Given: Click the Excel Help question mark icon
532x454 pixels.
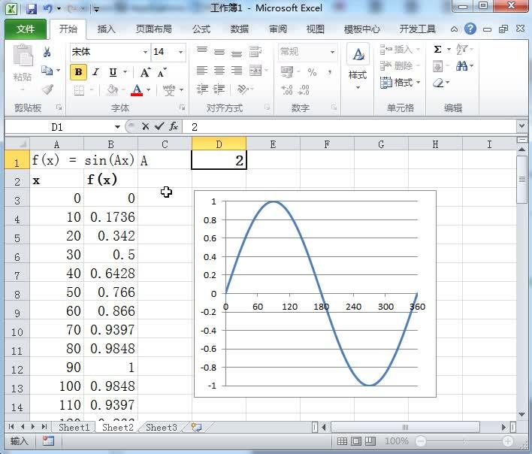Looking at the screenshot, I should pos(470,29).
